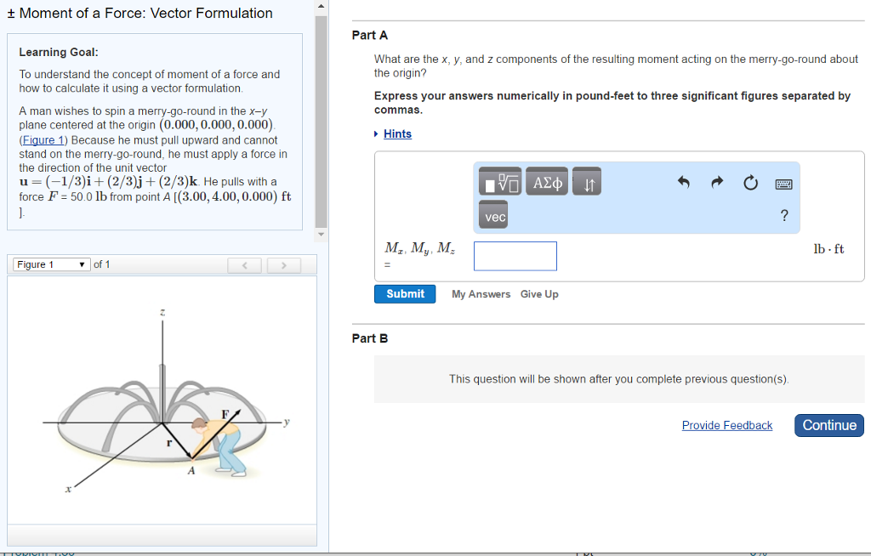
Task: Submit the answer for Part A
Action: tap(405, 293)
